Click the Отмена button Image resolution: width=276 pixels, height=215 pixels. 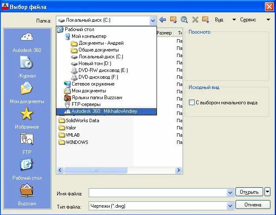click(x=253, y=205)
